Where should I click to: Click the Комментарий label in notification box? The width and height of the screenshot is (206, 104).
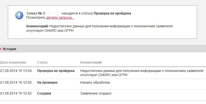coord(37,26)
